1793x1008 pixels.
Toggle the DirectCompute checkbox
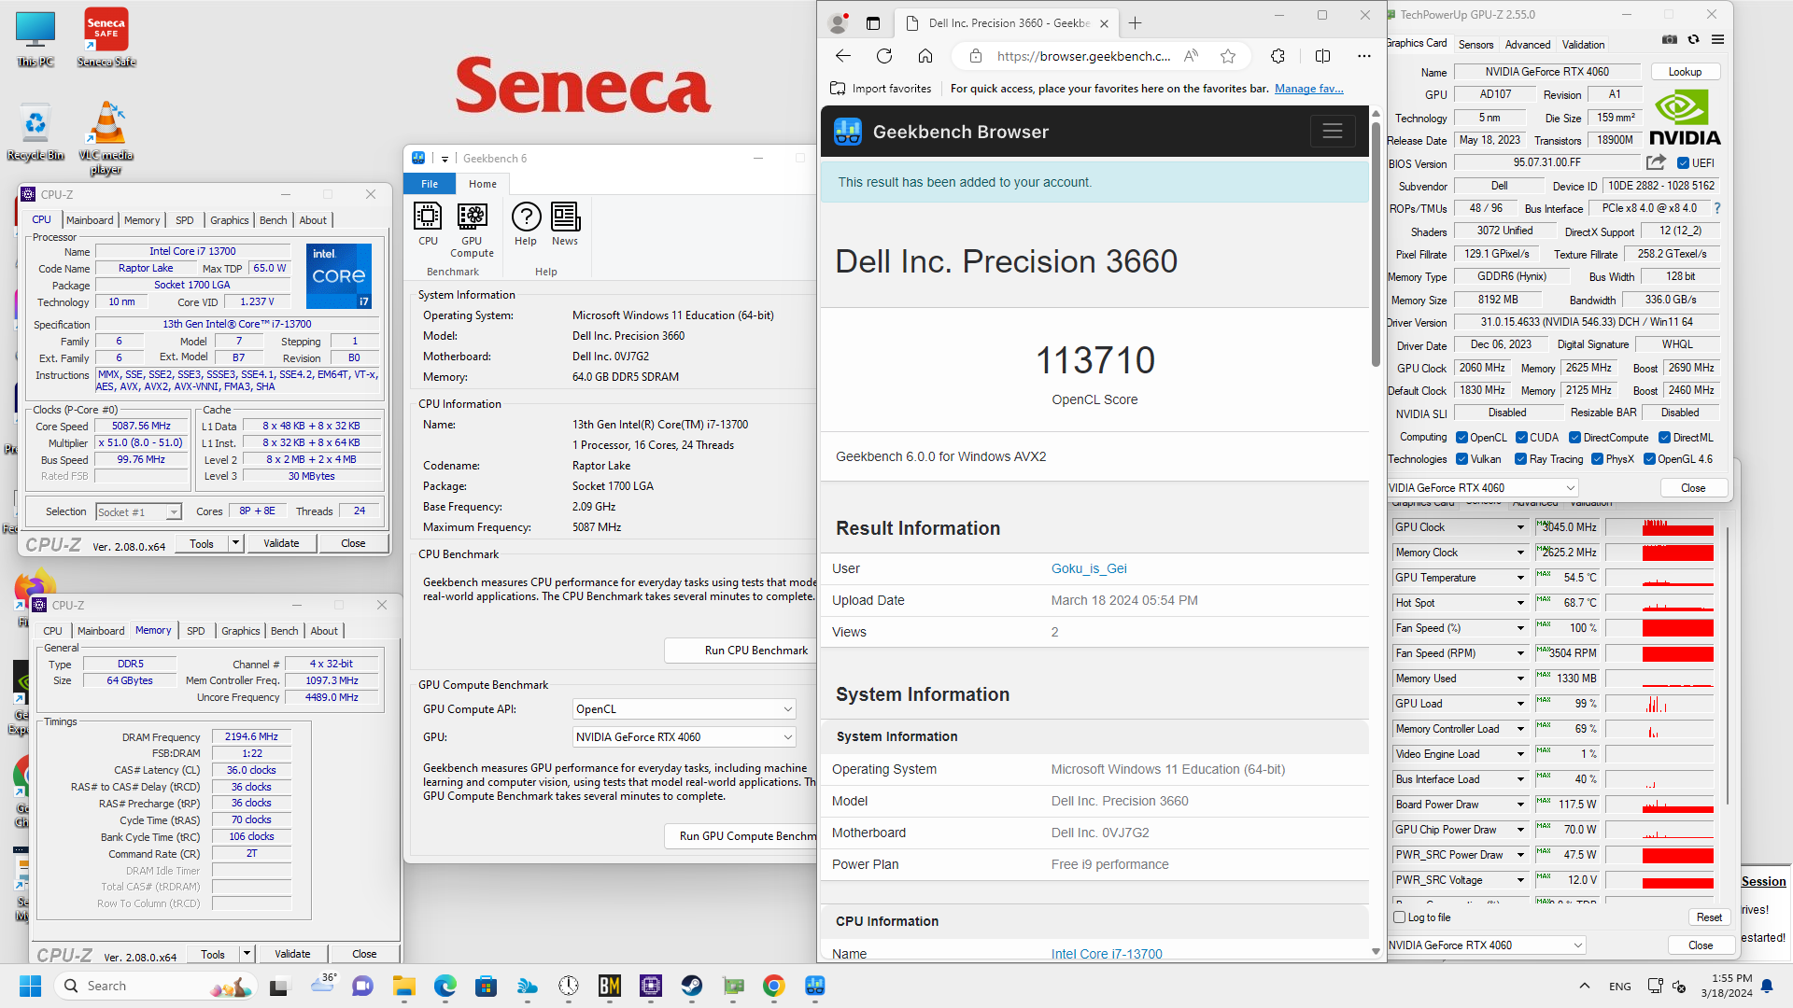coord(1574,438)
